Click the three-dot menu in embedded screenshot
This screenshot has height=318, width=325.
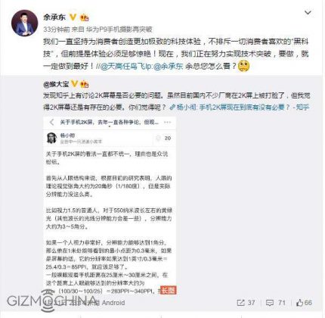pos(167,123)
